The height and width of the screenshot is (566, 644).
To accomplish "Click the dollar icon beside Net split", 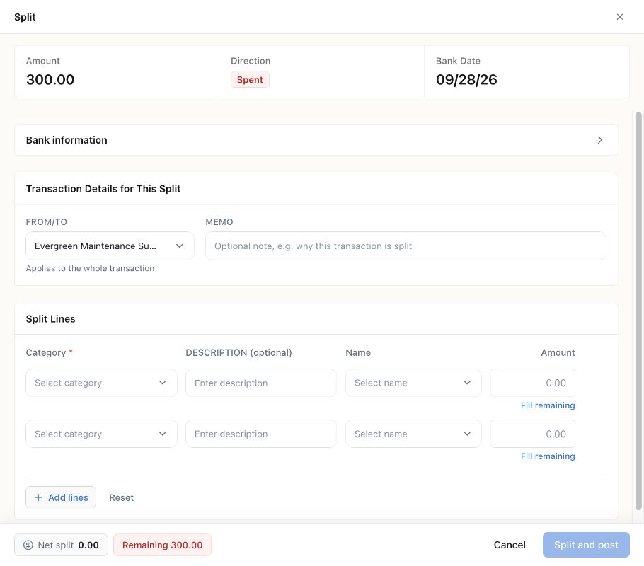I will pos(28,545).
